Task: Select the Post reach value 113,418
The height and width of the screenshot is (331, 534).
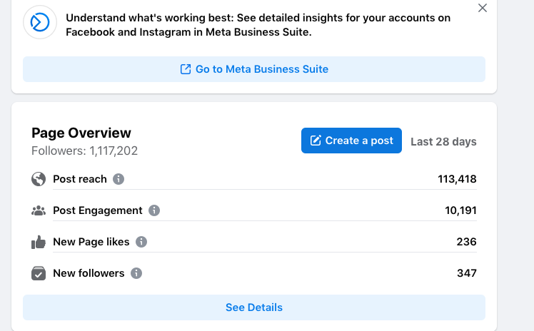Action: (457, 179)
